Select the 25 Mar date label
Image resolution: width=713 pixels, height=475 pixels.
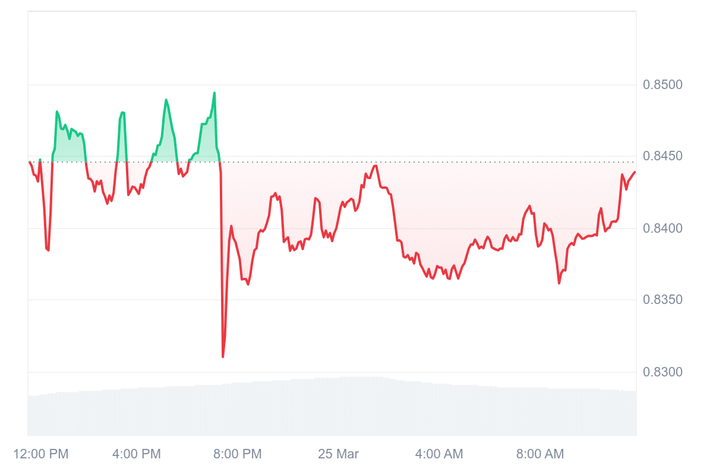338,454
